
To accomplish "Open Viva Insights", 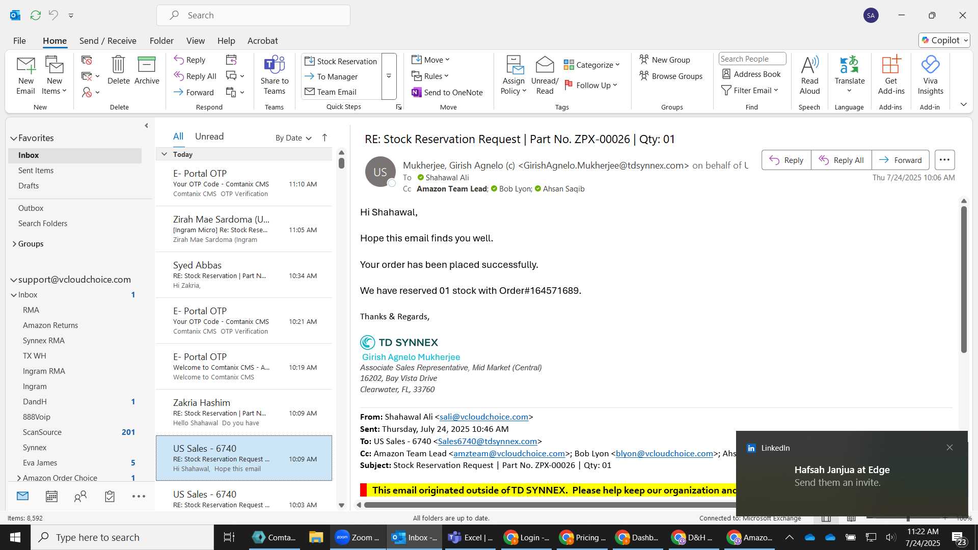I will pos(930,75).
